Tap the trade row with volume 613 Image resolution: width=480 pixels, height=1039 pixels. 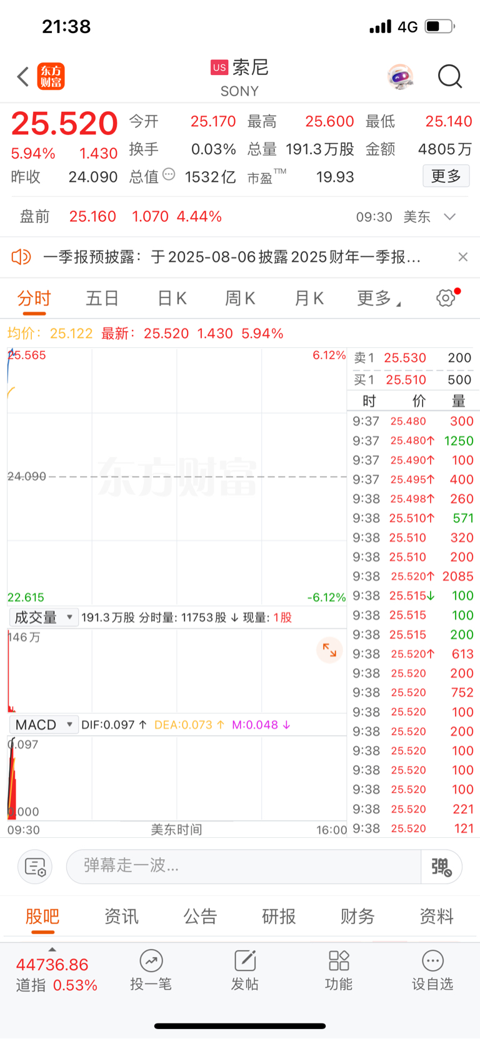[412, 654]
